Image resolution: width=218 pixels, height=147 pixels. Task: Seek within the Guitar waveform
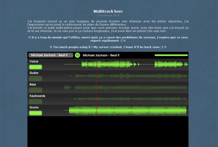126,76
